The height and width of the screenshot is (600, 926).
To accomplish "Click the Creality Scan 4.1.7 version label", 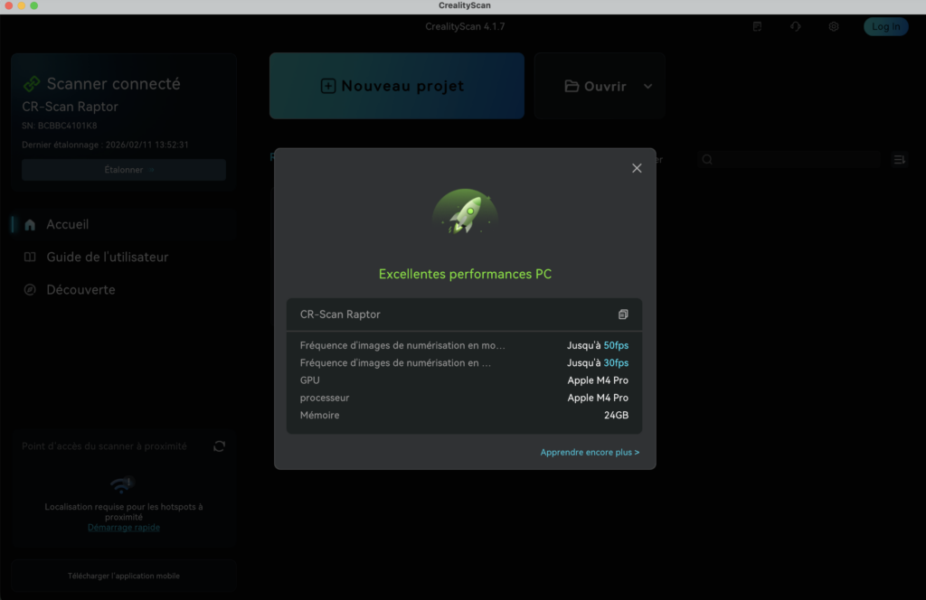I will click(x=465, y=26).
